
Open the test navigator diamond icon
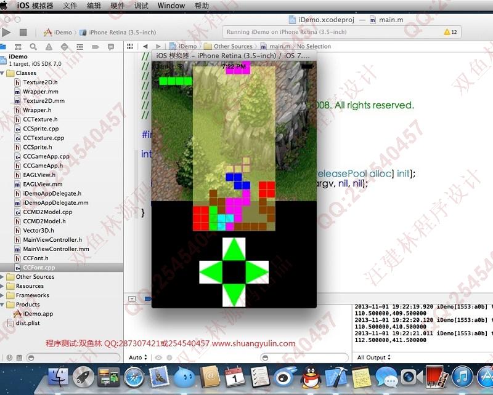coord(65,47)
